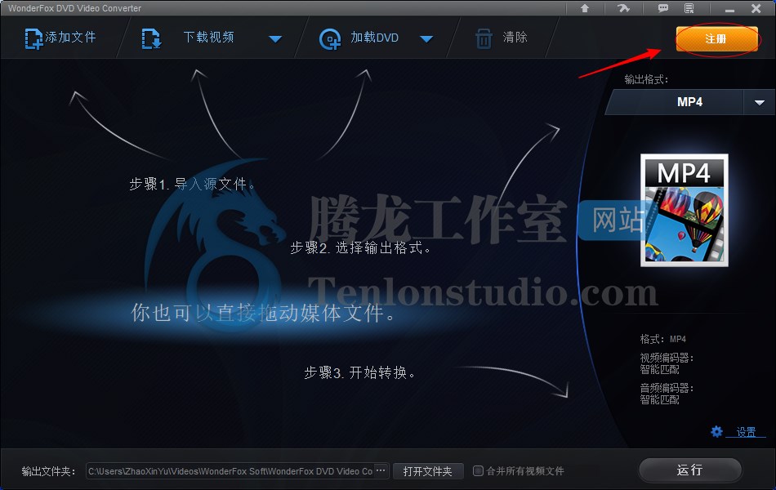Click the 加载DVD load DVD button
This screenshot has height=490, width=776.
[x=359, y=38]
